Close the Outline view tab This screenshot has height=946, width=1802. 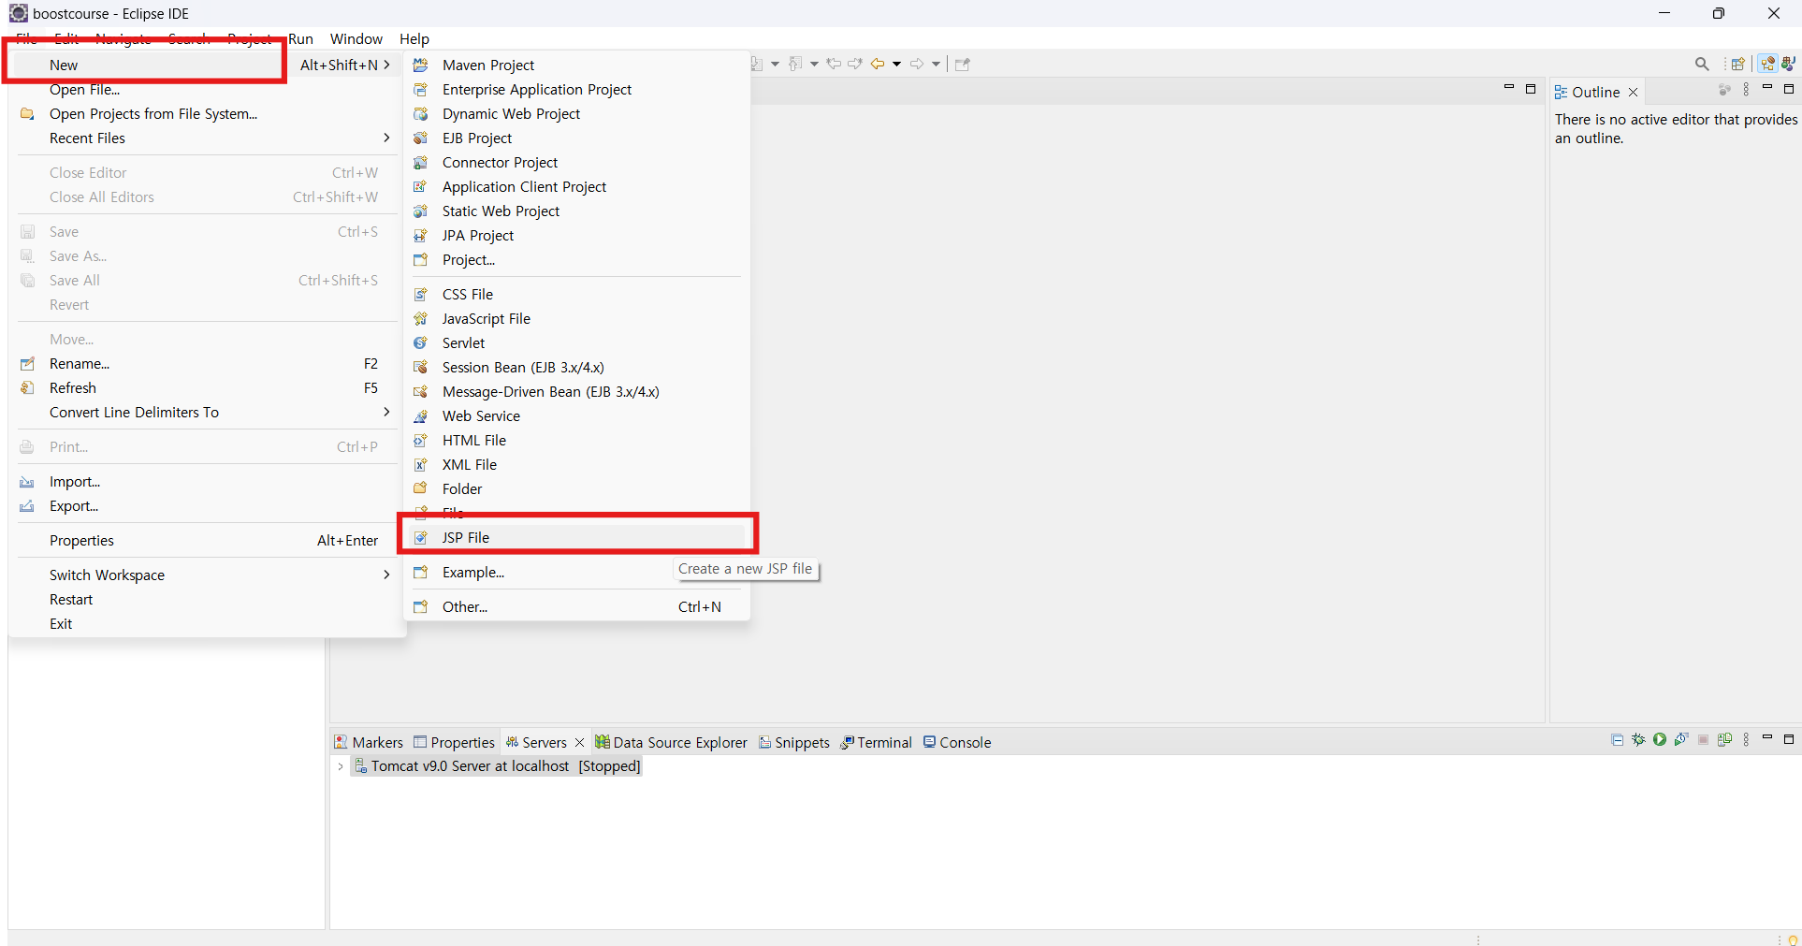(1633, 92)
